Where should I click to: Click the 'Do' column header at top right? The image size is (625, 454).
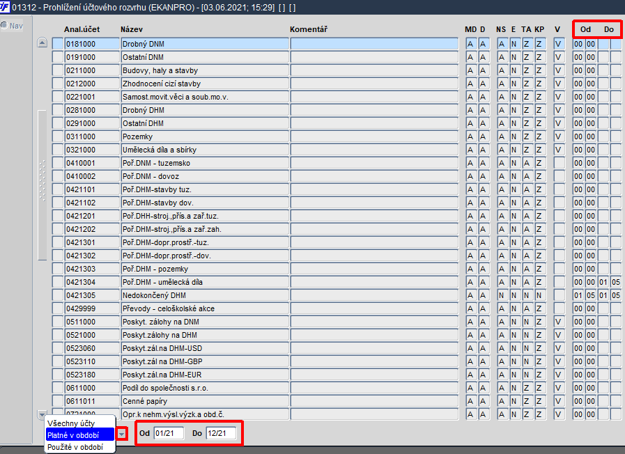609,29
